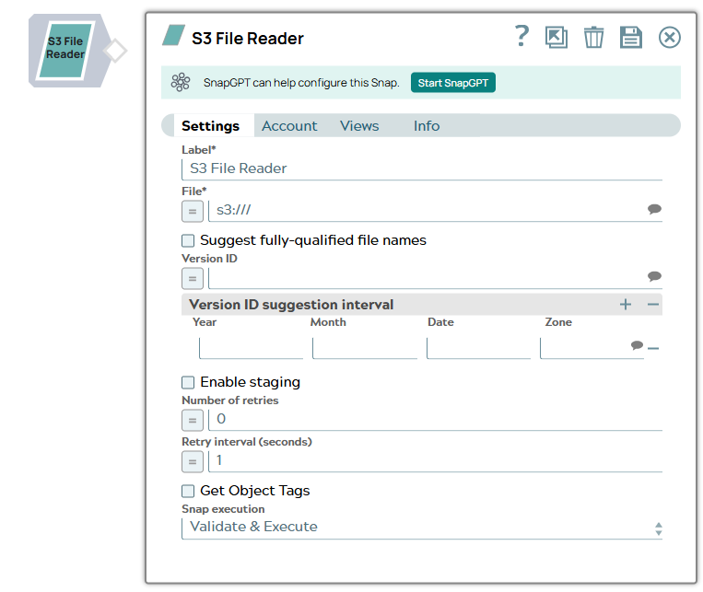The height and width of the screenshot is (592, 703).
Task: Click the S3 File Reader snap on canvas
Action: [65, 50]
